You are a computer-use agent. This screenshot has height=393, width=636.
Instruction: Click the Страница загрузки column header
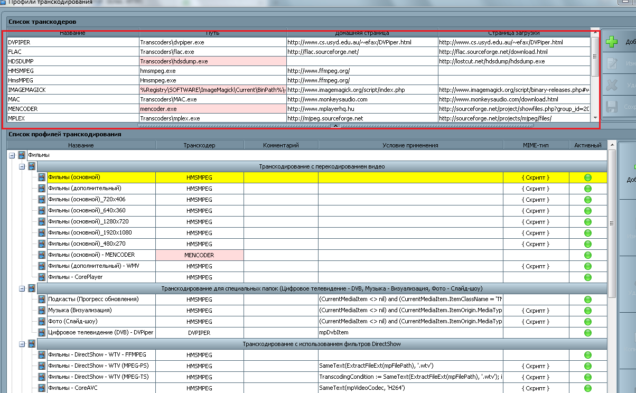[514, 33]
